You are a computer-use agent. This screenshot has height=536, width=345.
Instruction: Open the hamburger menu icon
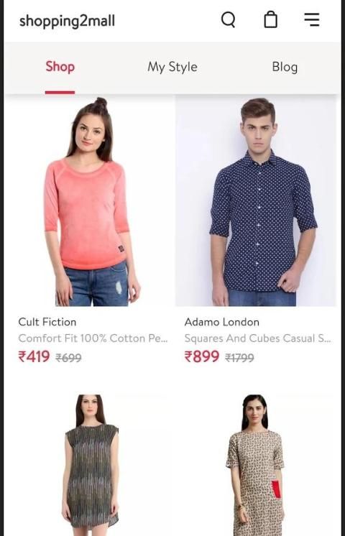[312, 20]
